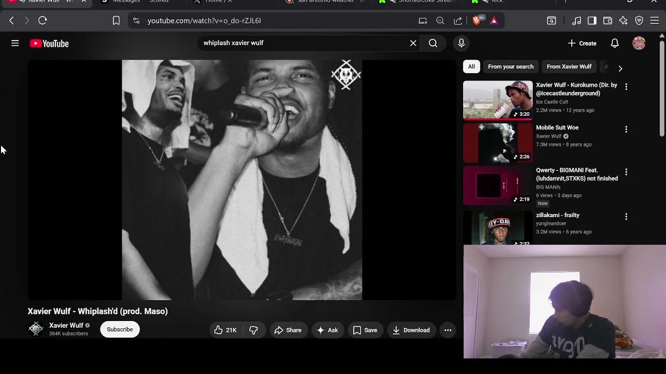Switch to the Kick browser tab
The image size is (666, 374).
497,2
